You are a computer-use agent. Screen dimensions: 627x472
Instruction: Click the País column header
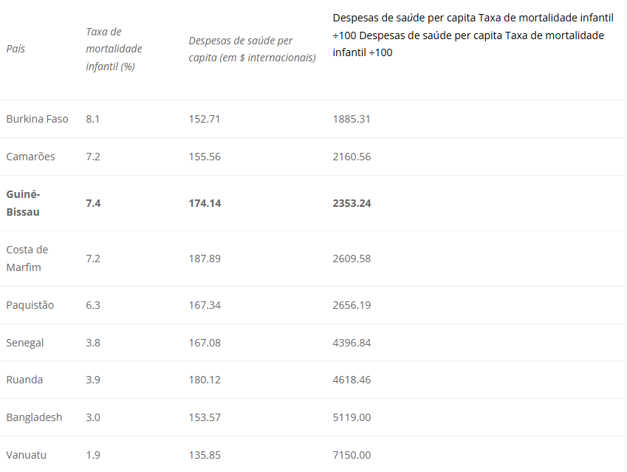pyautogui.click(x=16, y=49)
